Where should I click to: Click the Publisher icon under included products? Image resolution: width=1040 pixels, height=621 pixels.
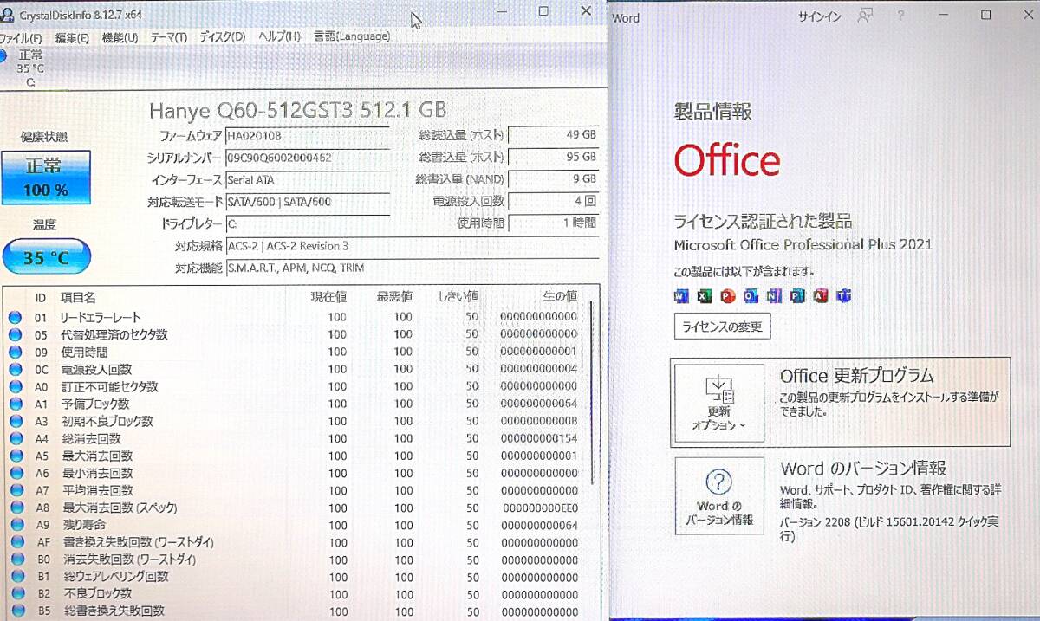(x=797, y=296)
